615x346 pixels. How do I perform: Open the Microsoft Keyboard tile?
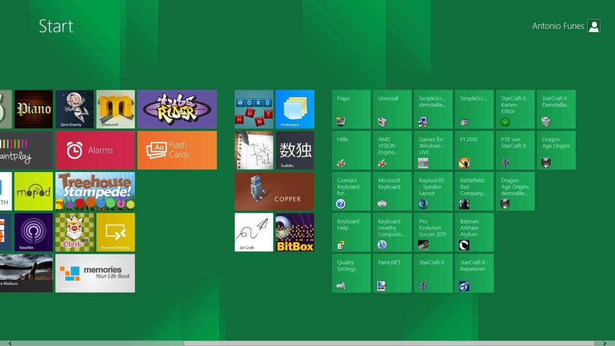click(392, 191)
